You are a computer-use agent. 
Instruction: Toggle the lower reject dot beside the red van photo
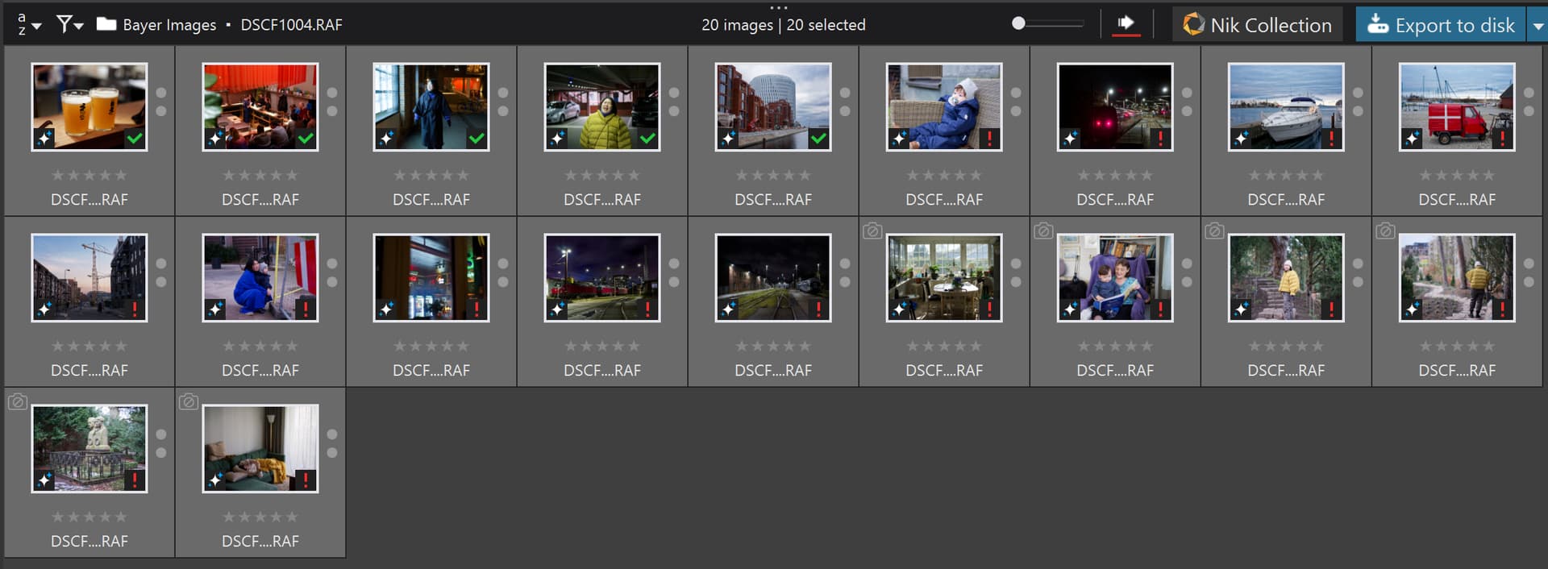click(1529, 111)
